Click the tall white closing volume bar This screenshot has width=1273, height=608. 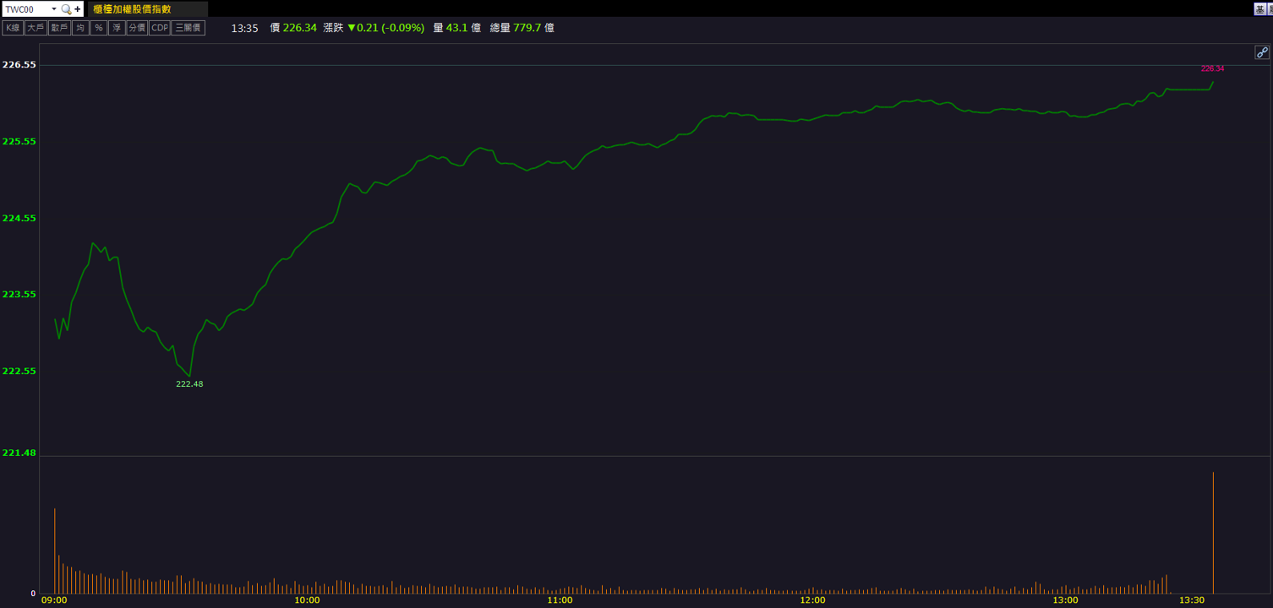pyautogui.click(x=1213, y=533)
